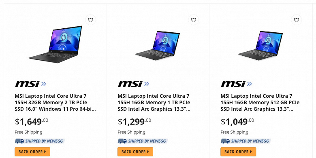
Task: Toggle wishlist heart on $1,299 MSI laptop
Action: tap(194, 20)
